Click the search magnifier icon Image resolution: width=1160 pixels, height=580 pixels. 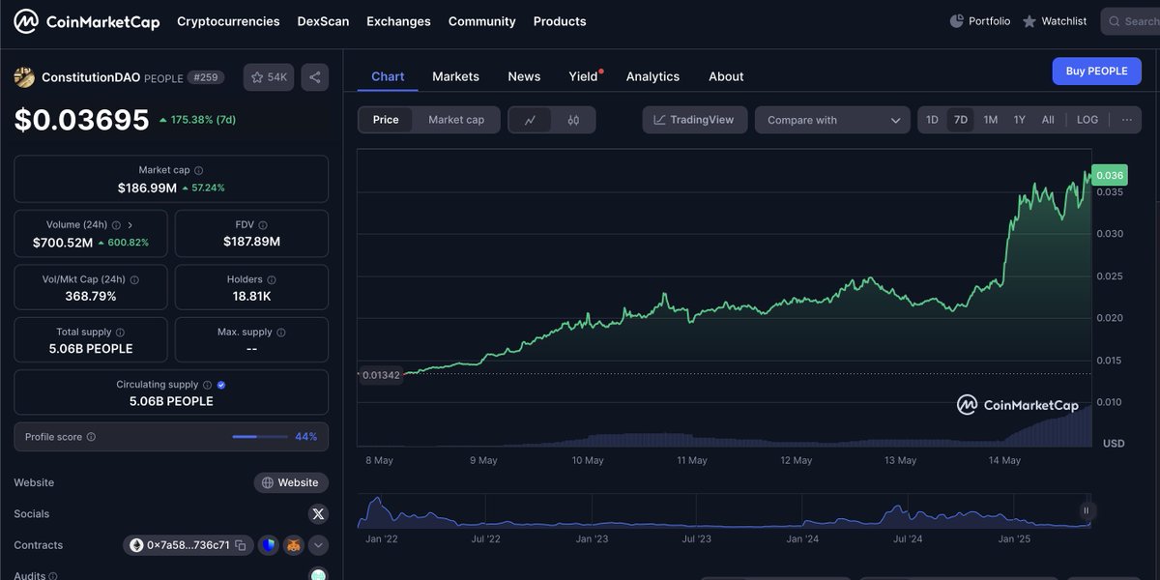coord(1115,21)
